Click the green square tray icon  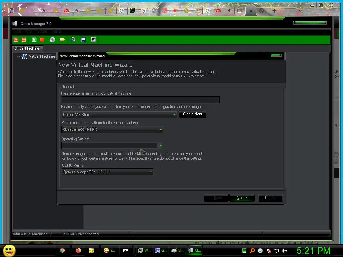point(244,250)
